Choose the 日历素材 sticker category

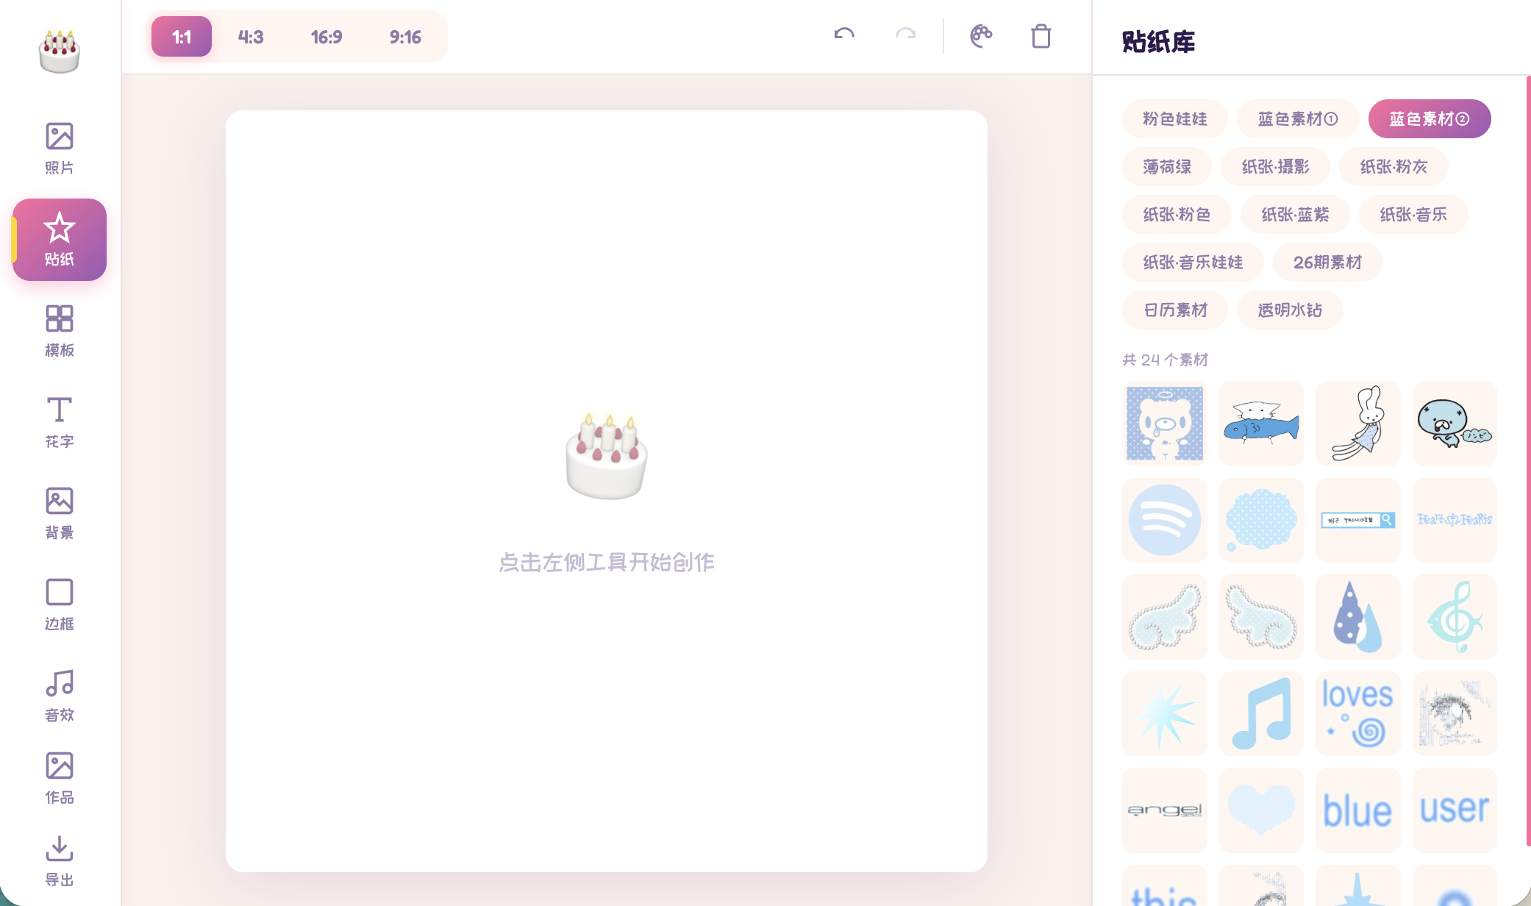1174,310
